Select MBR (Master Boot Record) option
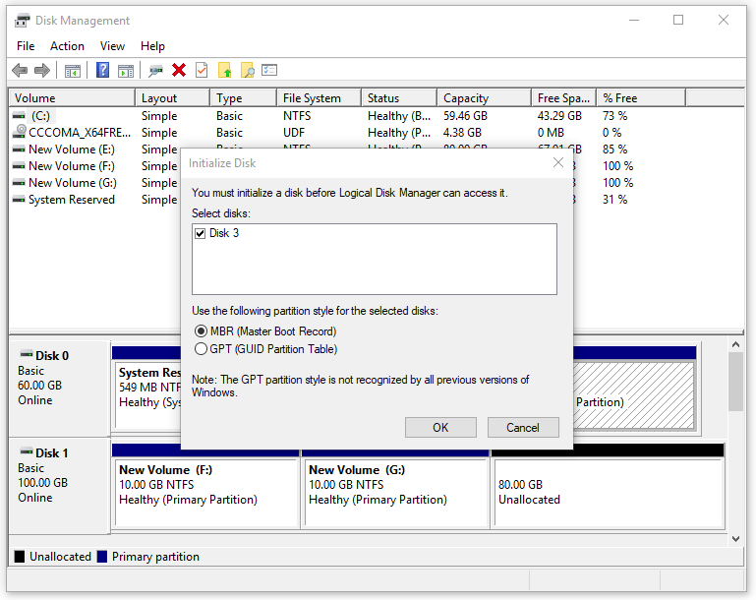 [x=201, y=331]
